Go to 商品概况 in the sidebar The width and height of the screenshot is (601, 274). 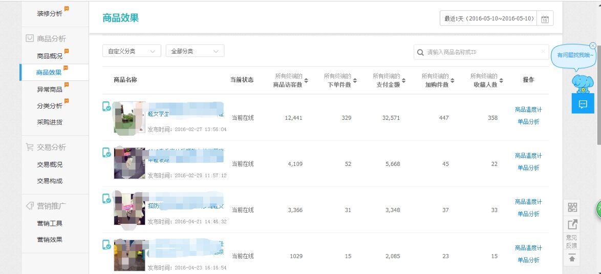click(50, 56)
